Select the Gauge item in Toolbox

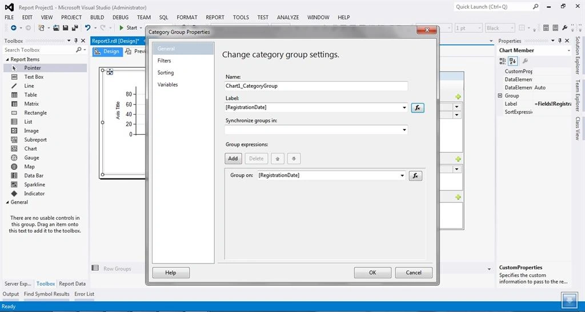pos(31,157)
